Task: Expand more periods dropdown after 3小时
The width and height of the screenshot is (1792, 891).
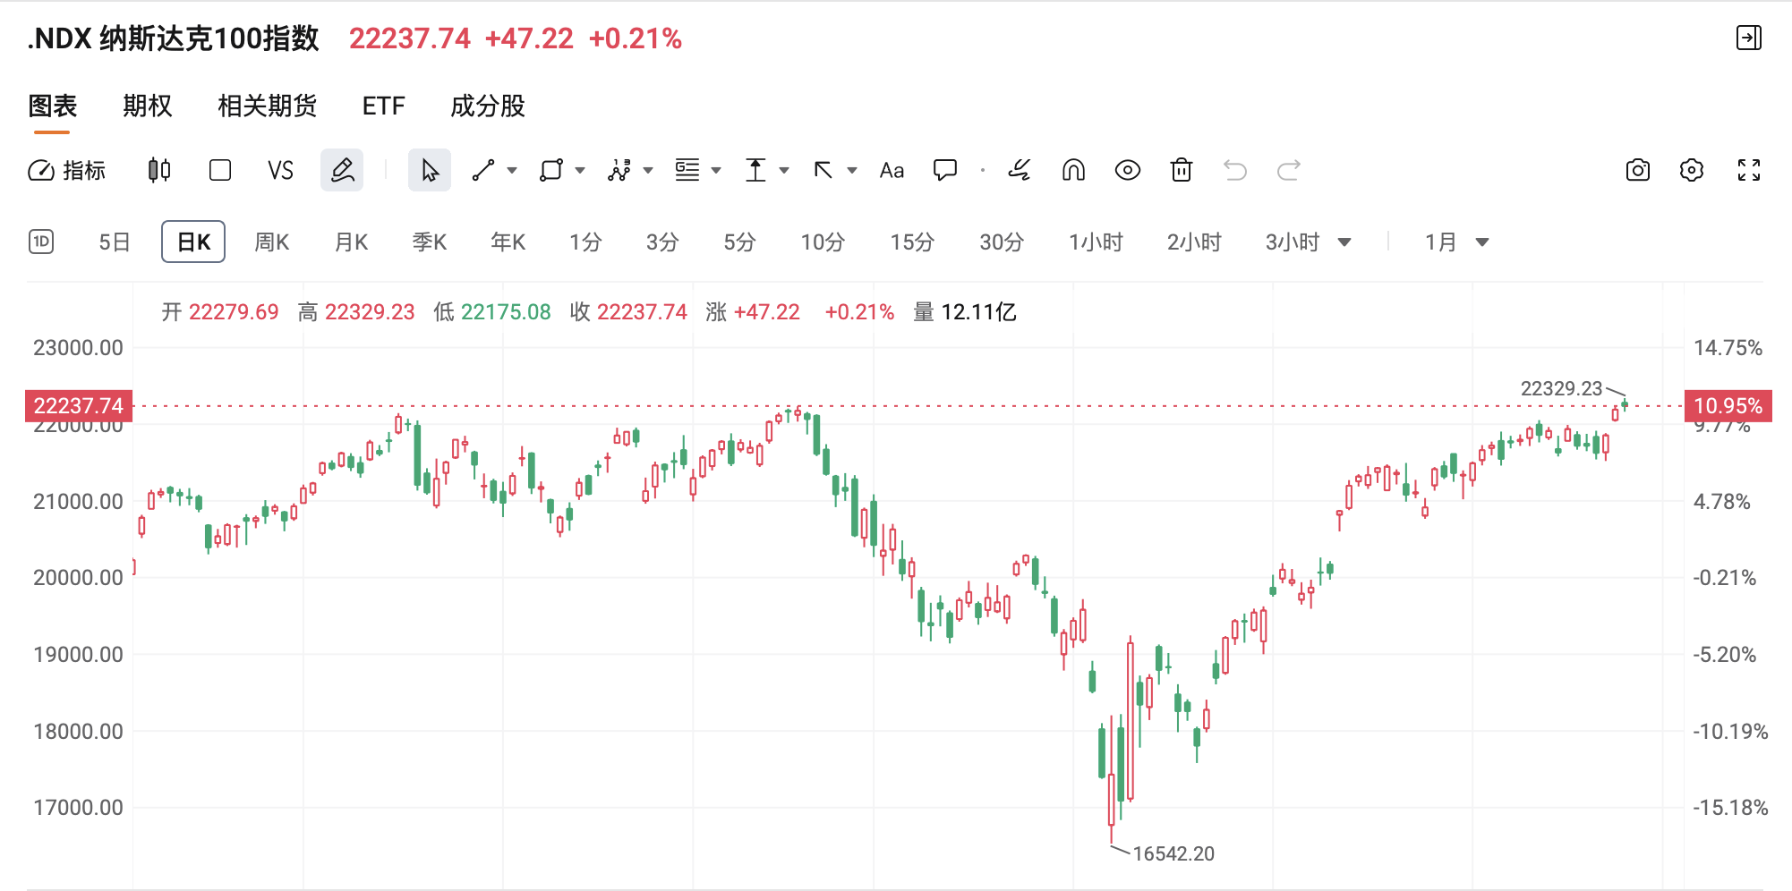Action: point(1344,242)
